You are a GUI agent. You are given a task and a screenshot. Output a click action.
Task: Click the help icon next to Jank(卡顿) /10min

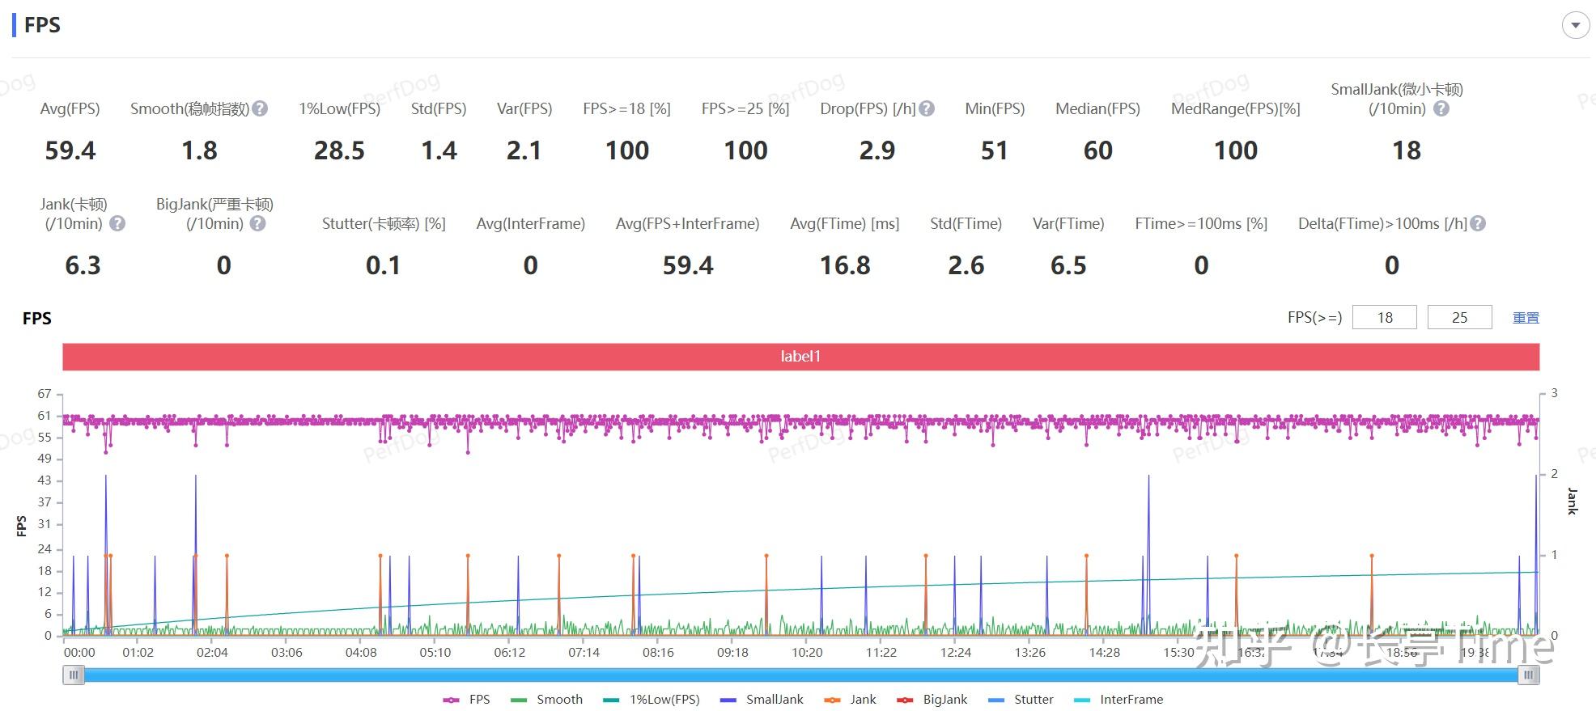[x=117, y=223]
